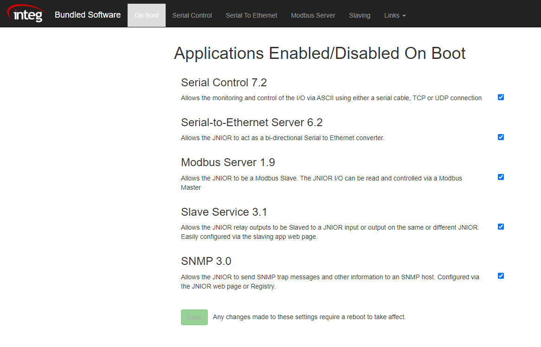Screen dimensions: 541x347
Task: Enable the Serial Control 7.2 checkbox
Action: click(x=501, y=97)
